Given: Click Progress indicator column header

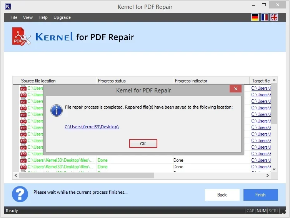Looking at the screenshot, I should point(211,81).
